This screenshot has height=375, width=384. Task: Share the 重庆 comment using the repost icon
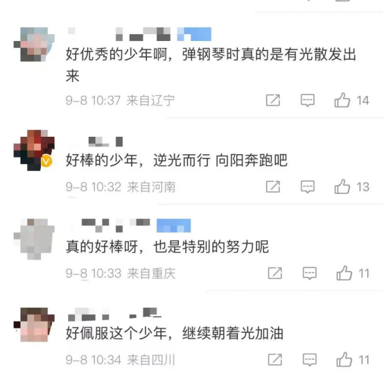[275, 273]
